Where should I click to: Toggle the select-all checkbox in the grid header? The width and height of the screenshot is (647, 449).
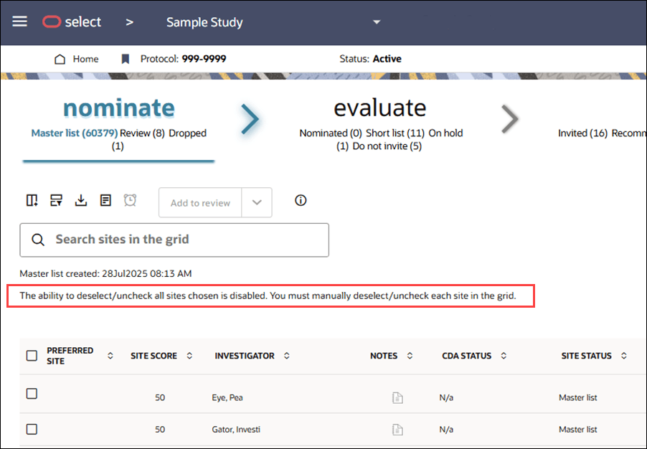pos(31,356)
